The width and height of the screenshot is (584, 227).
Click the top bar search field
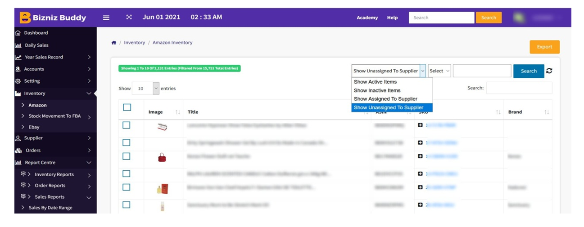442,18
